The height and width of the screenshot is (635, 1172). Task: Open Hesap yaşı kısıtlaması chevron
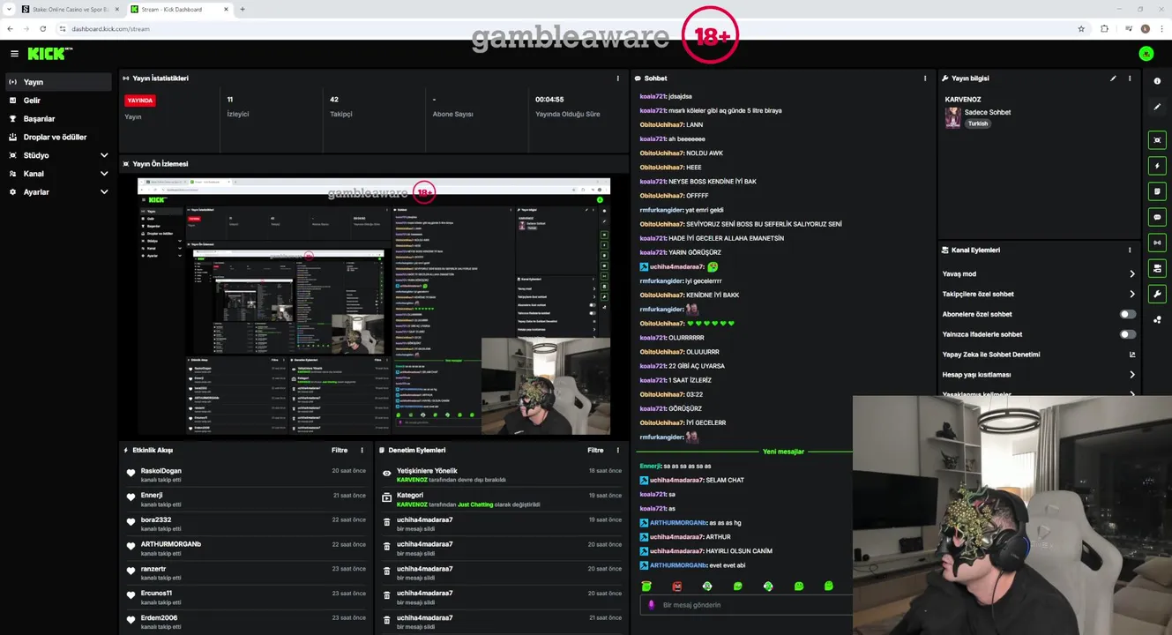(x=1132, y=375)
